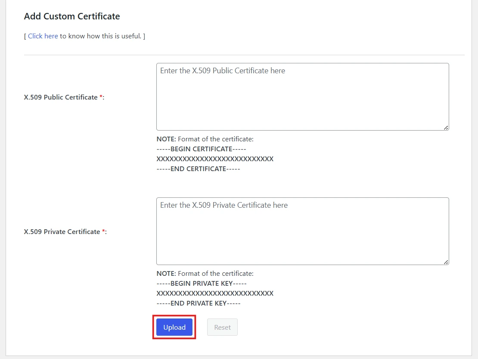Viewport: 478px width, 359px height.
Task: Open the 'Click here' help link
Action: pos(43,36)
